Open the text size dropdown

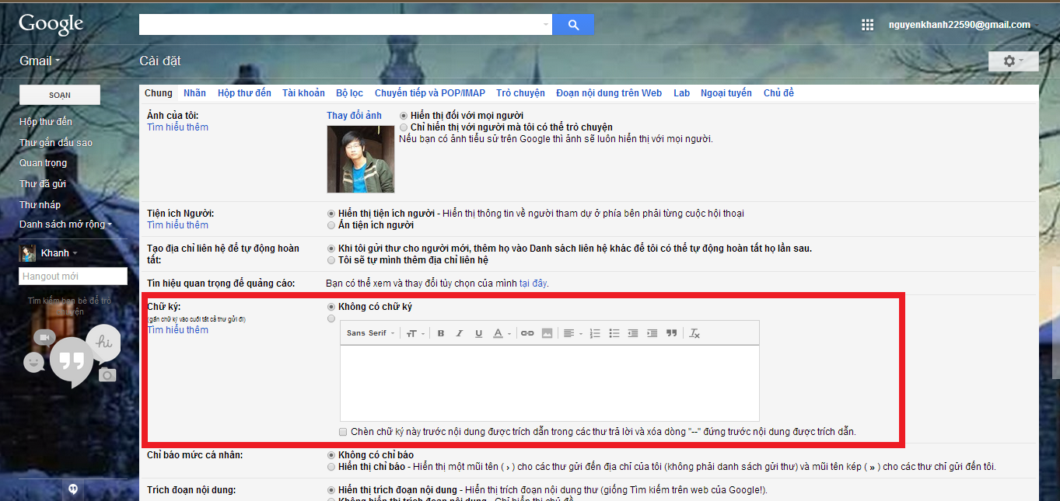point(415,333)
